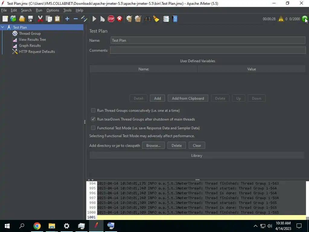
Task: Start the test with the Play icon
Action: pos(94,19)
